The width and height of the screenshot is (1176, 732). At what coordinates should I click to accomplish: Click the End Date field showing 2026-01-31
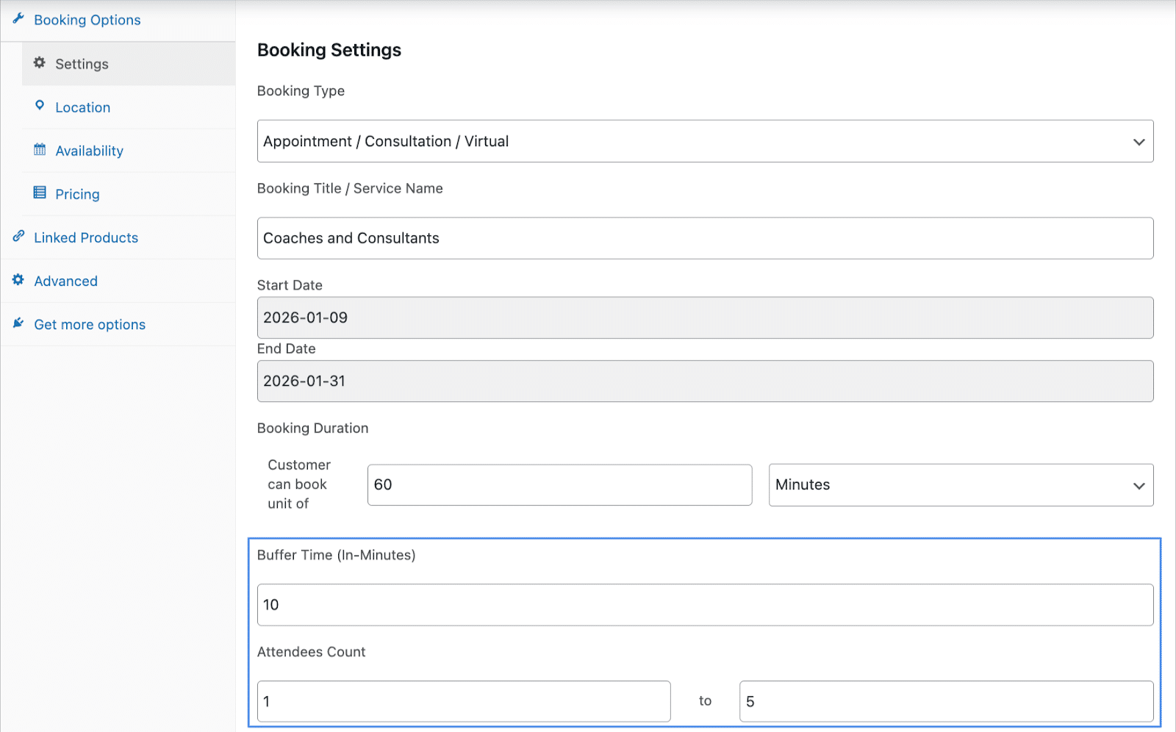tap(705, 381)
